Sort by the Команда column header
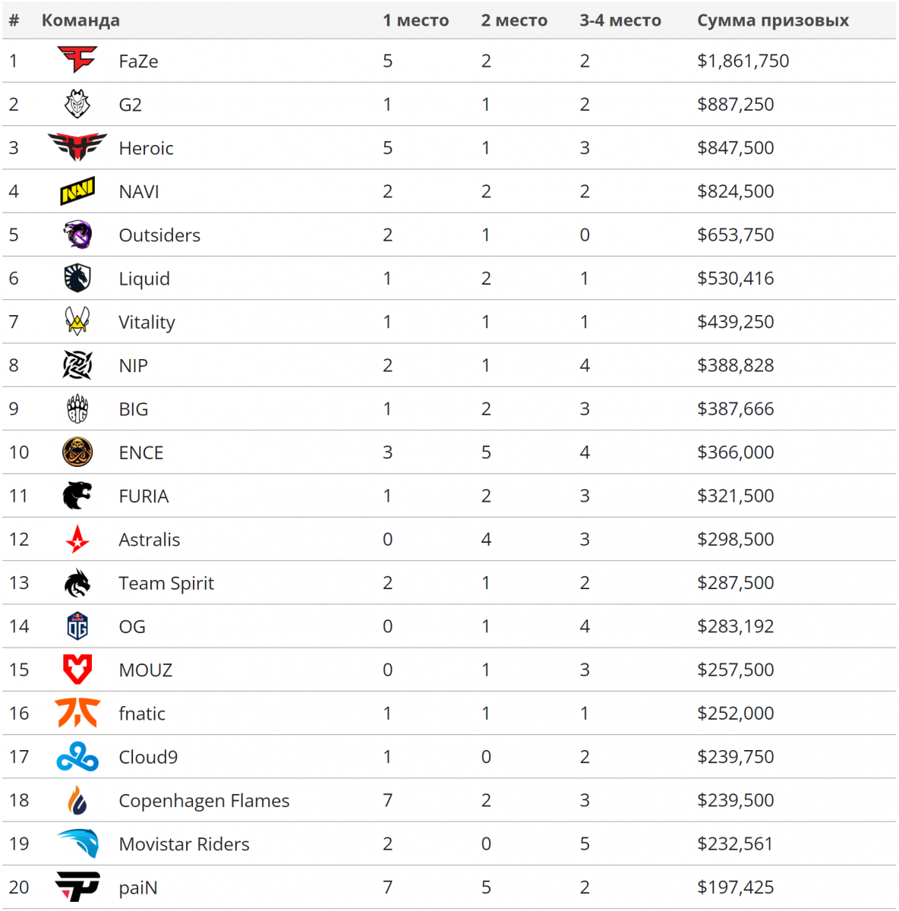This screenshot has height=911, width=899. coord(80,20)
